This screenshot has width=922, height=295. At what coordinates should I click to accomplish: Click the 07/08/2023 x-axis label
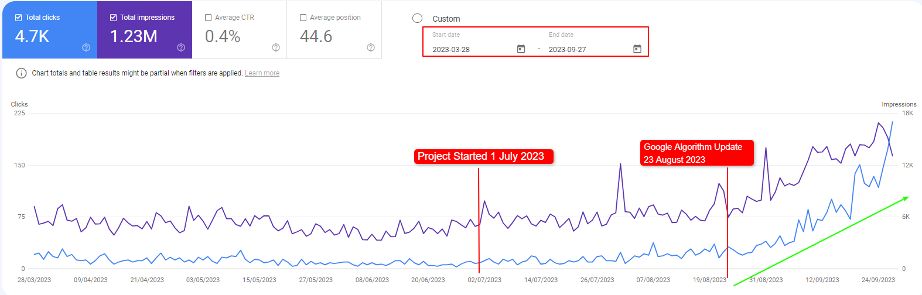coord(653,280)
